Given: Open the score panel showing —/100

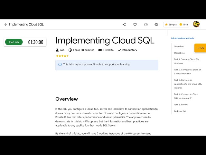Looking at the screenshot, I should point(200,48).
